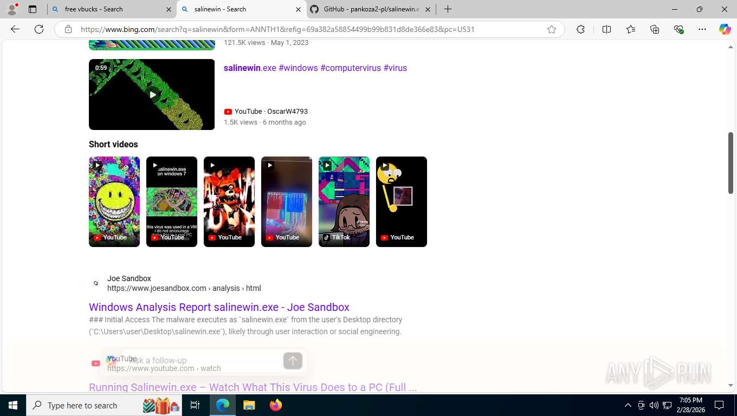Image resolution: width=737 pixels, height=416 pixels.
Task: Show hidden system tray icons
Action: (x=628, y=405)
